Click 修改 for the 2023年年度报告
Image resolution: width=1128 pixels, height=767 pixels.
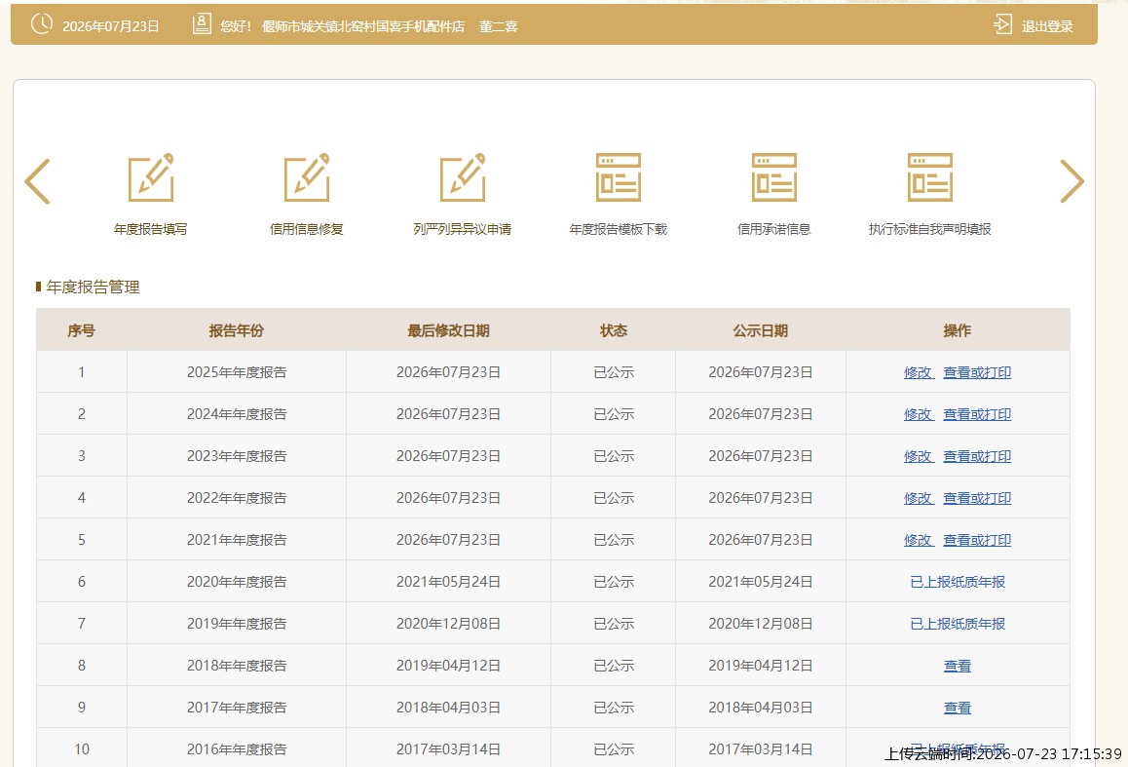pos(918,455)
